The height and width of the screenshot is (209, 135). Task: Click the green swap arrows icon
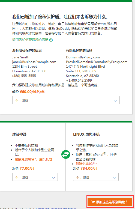click(x=66, y=154)
